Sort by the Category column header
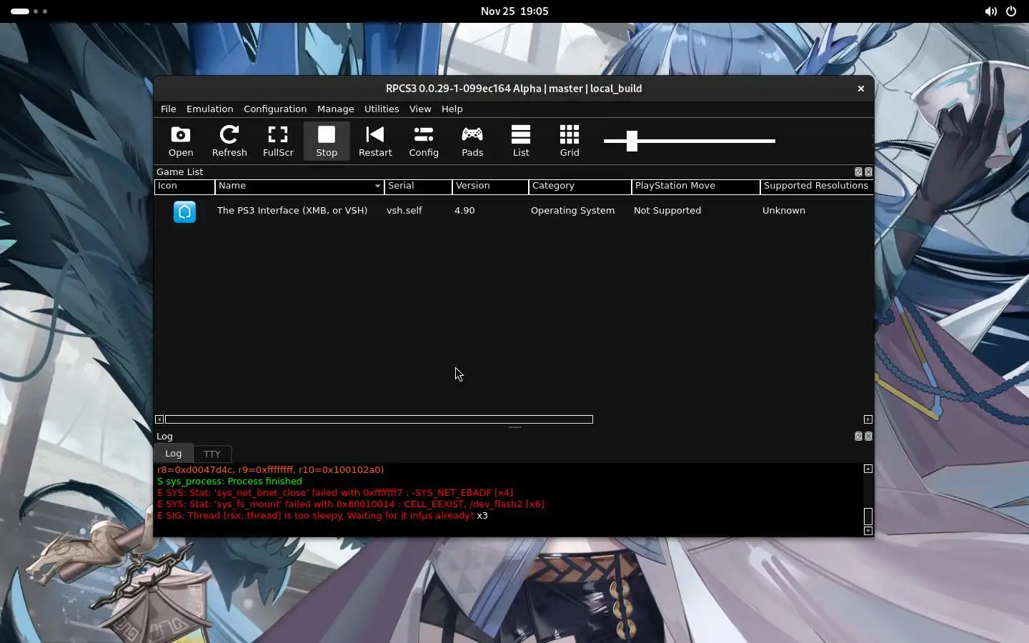The height and width of the screenshot is (643, 1029). pos(580,186)
